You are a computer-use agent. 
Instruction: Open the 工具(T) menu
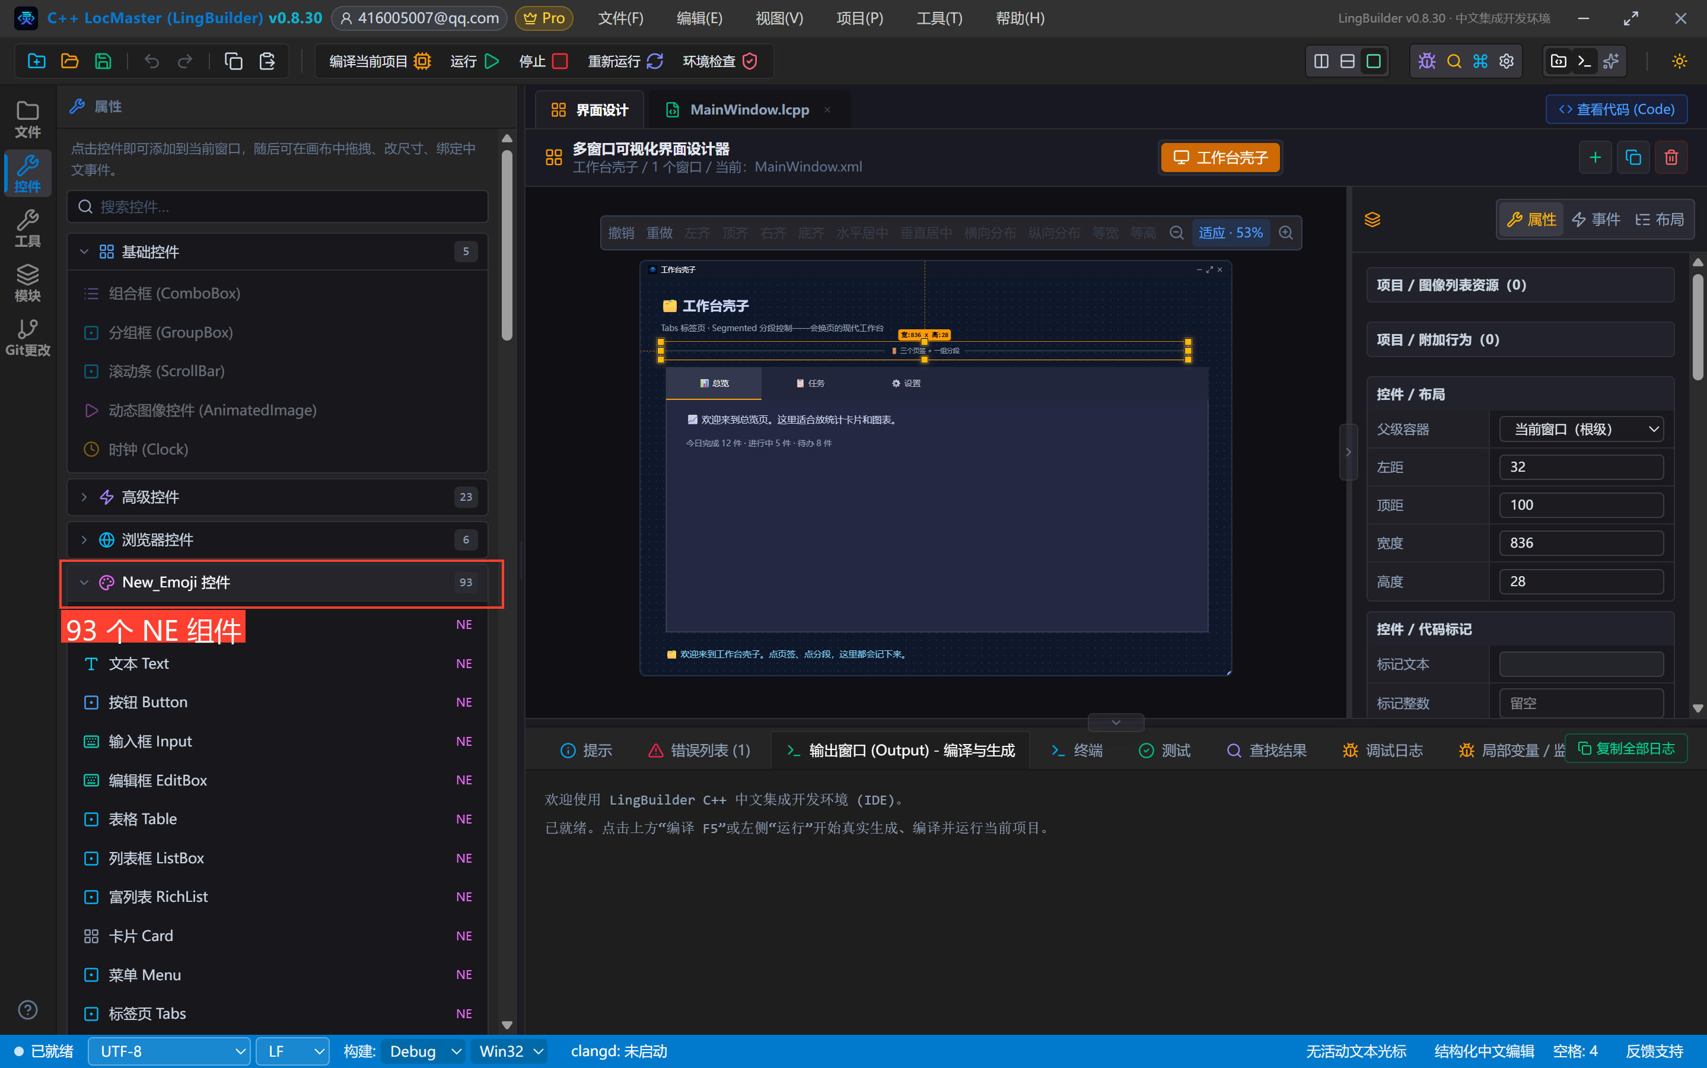click(939, 18)
